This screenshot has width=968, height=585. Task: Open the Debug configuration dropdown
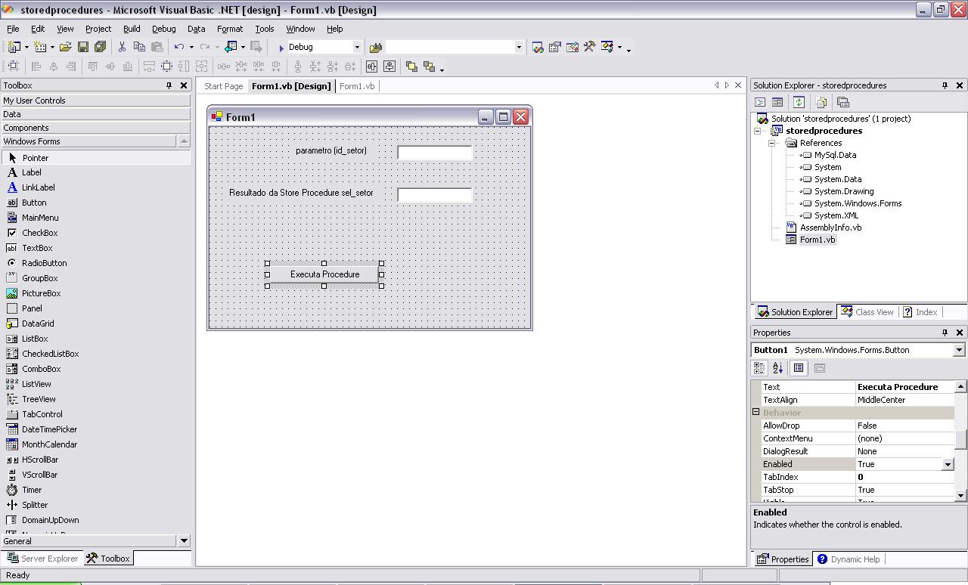tap(357, 47)
